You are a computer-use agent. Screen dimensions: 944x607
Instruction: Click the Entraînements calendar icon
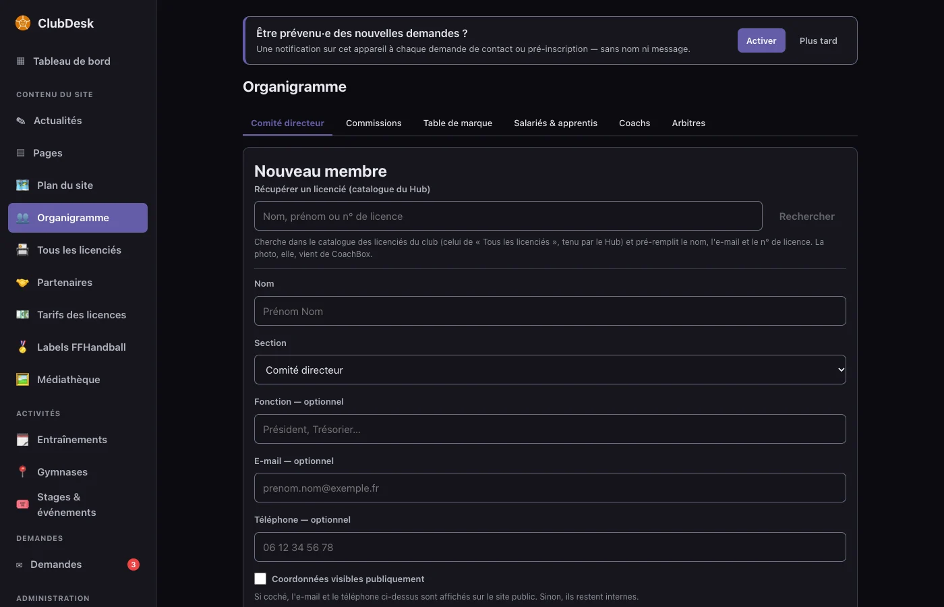click(22, 440)
